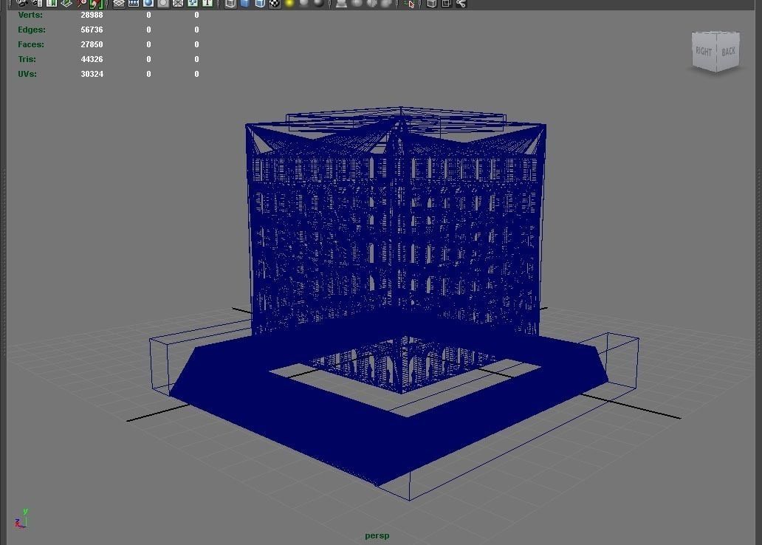762x545 pixels.
Task: Click the BACK face of the view cube
Action: point(728,51)
